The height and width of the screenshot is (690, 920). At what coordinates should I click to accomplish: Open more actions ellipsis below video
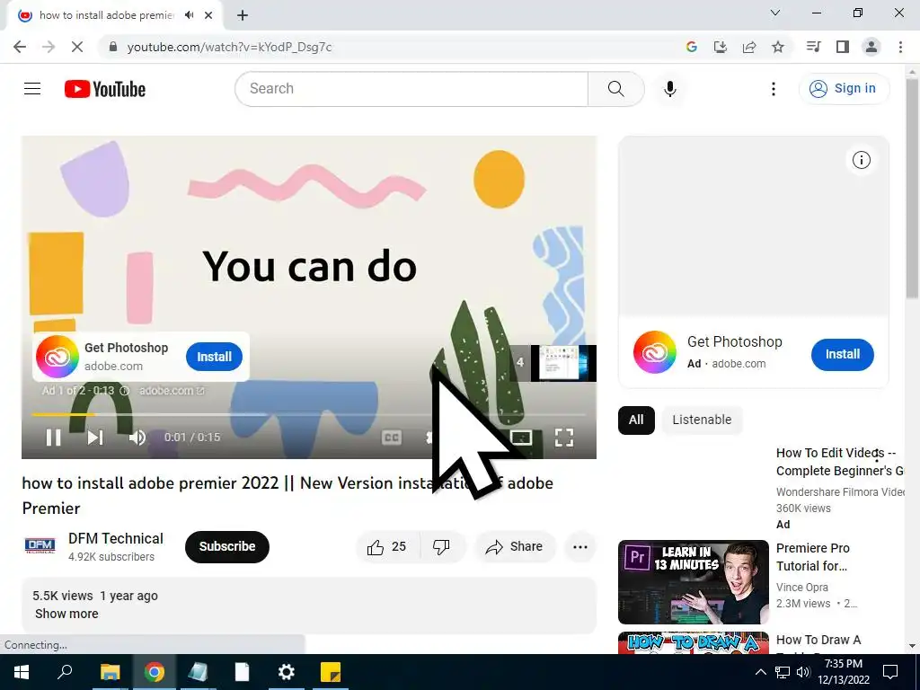coord(580,547)
